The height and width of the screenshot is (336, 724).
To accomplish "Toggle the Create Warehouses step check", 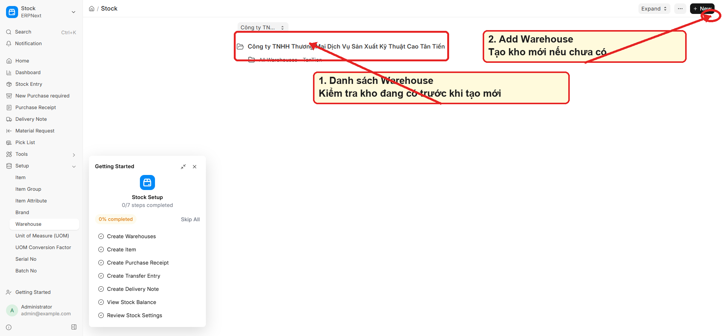I will (101, 236).
